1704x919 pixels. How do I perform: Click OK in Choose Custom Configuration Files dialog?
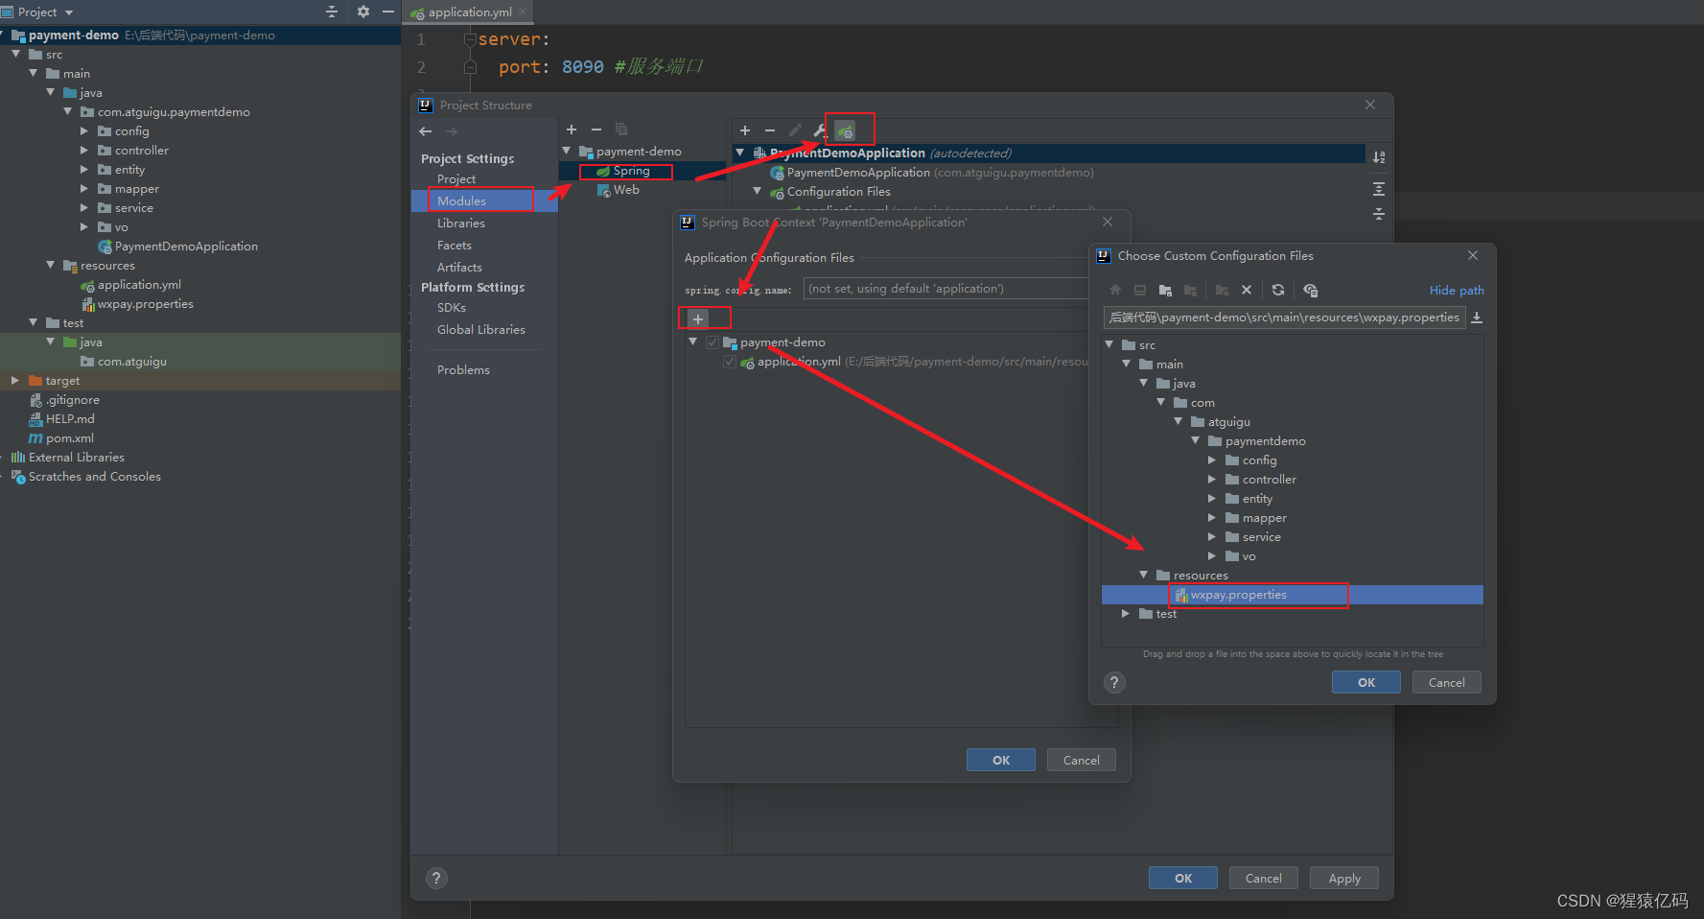(1366, 682)
